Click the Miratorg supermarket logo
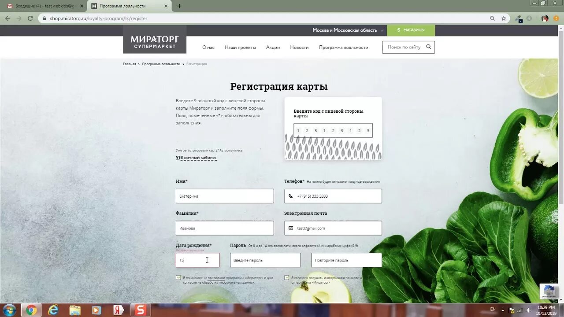The width and height of the screenshot is (564, 317). tap(154, 40)
